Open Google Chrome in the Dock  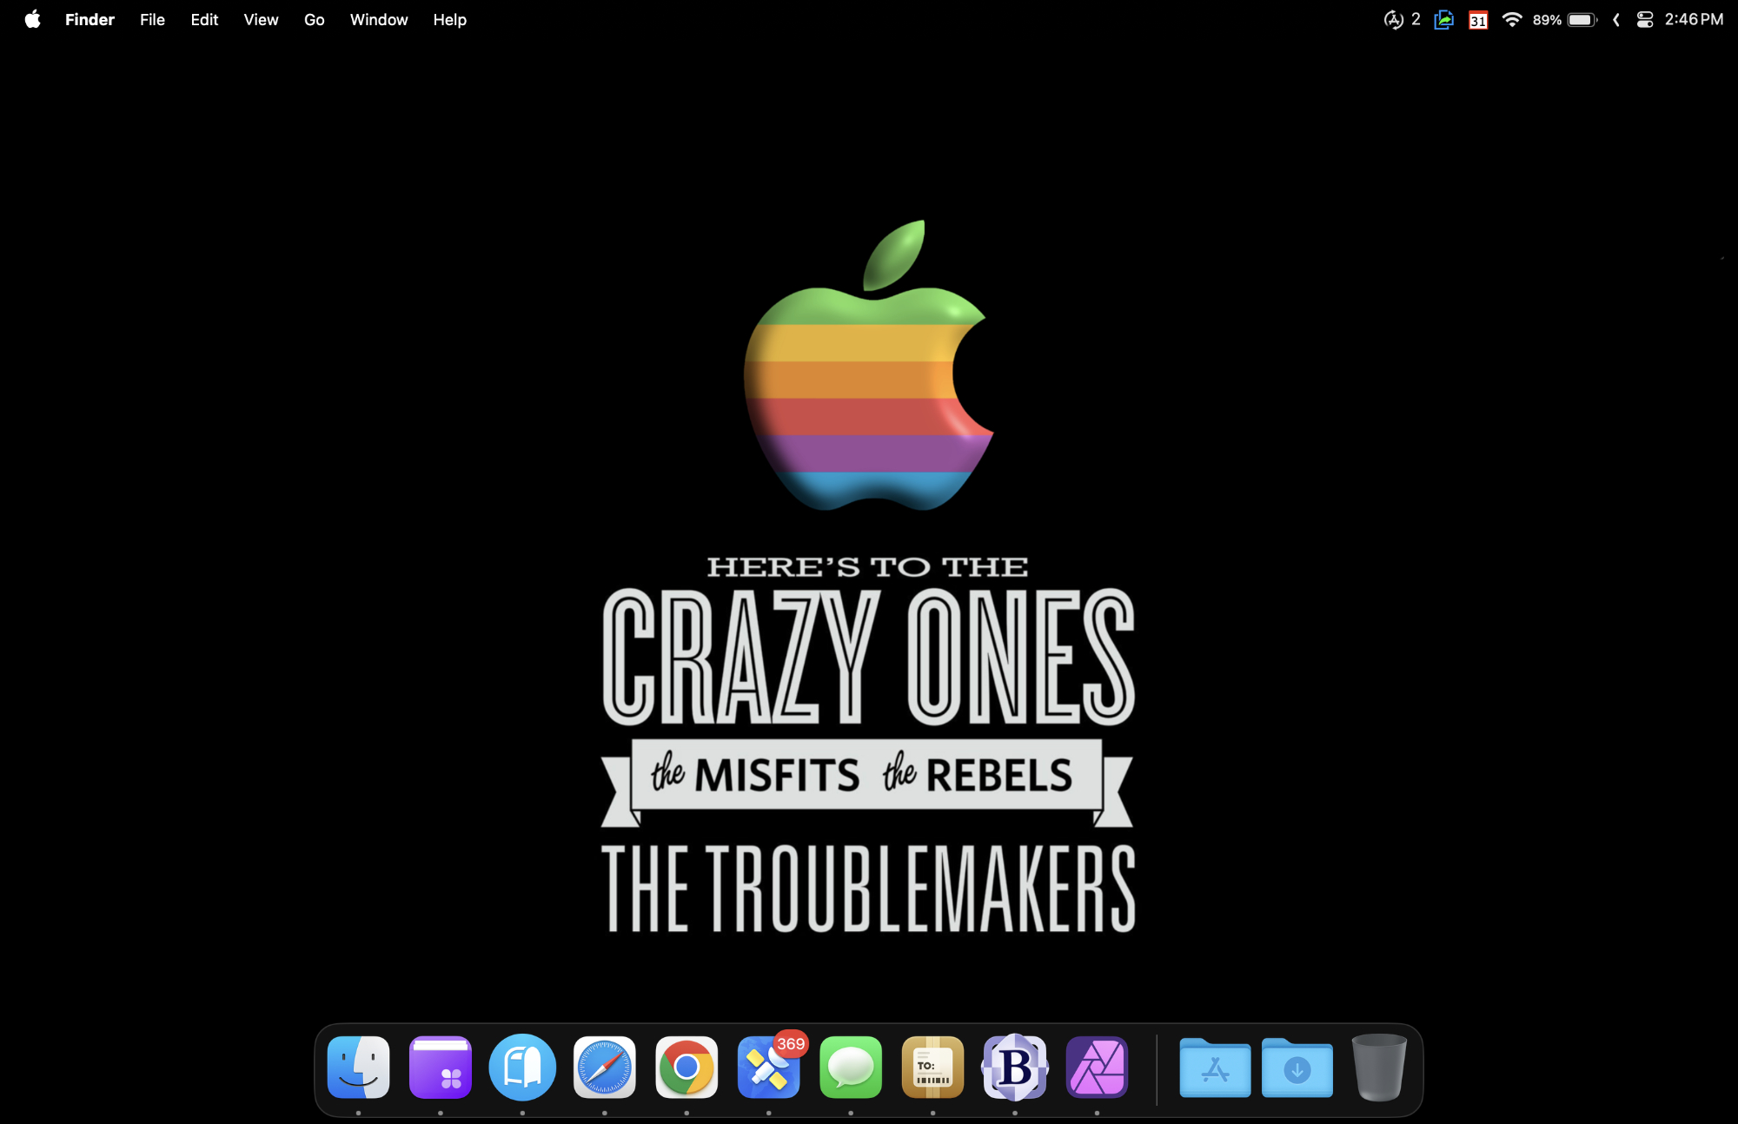[x=687, y=1067]
